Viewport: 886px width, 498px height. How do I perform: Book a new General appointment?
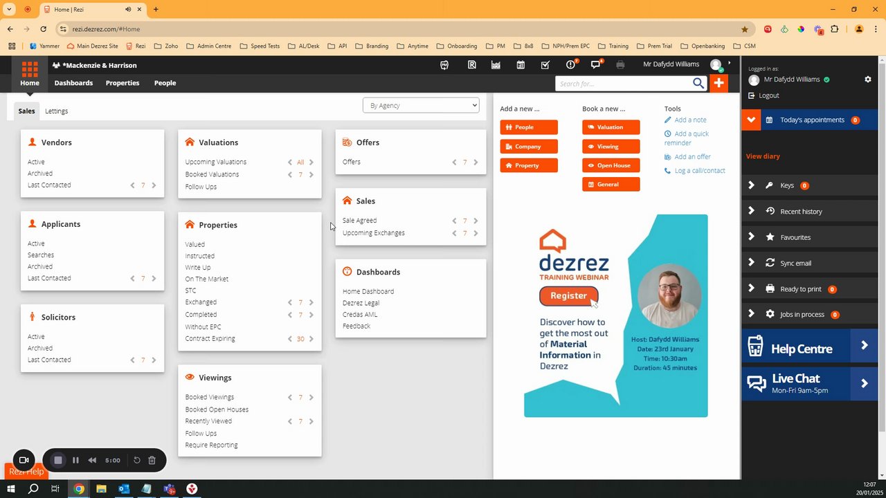coord(611,184)
